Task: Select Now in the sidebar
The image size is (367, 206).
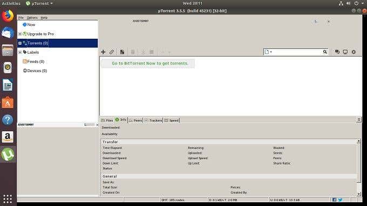Action: coord(31,25)
